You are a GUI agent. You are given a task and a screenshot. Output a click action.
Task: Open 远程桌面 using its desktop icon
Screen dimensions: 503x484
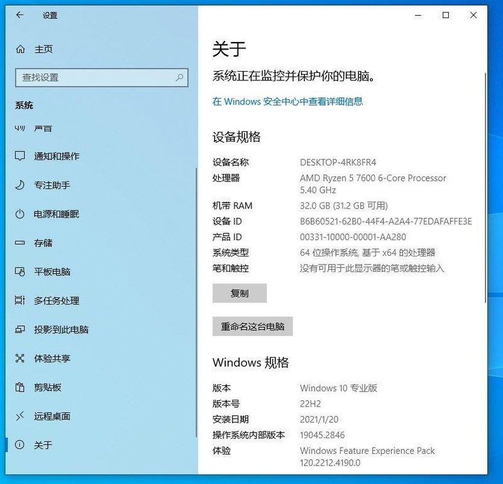(19, 417)
